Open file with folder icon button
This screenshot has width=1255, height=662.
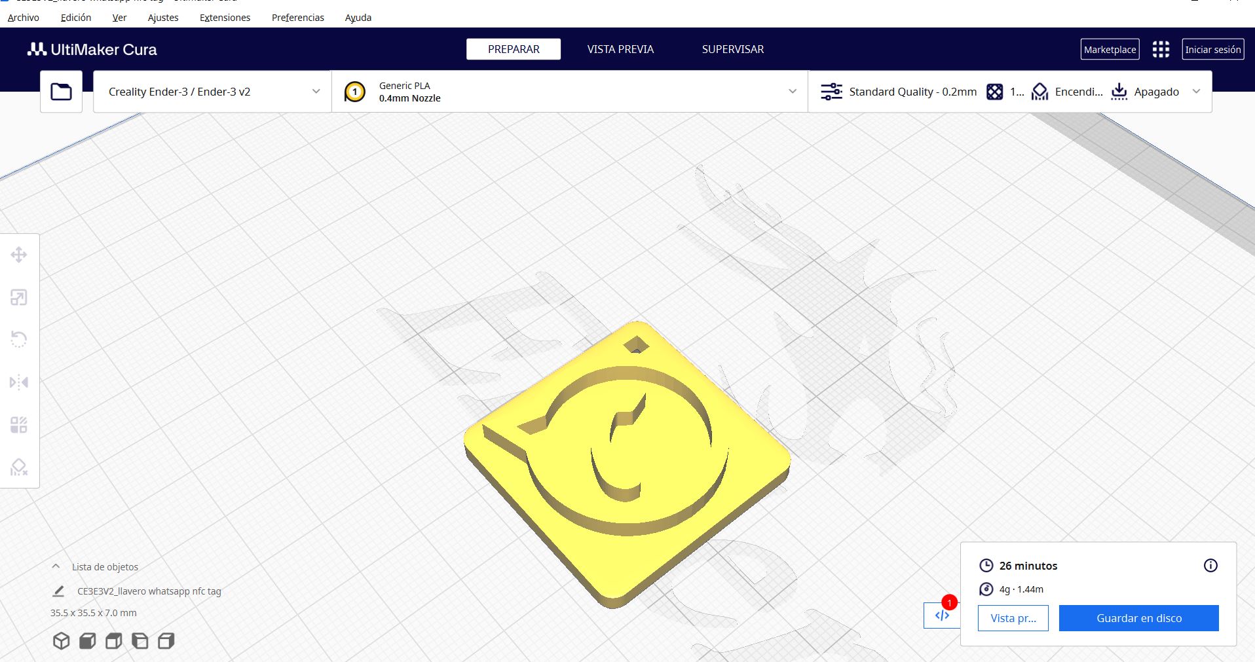pyautogui.click(x=61, y=92)
